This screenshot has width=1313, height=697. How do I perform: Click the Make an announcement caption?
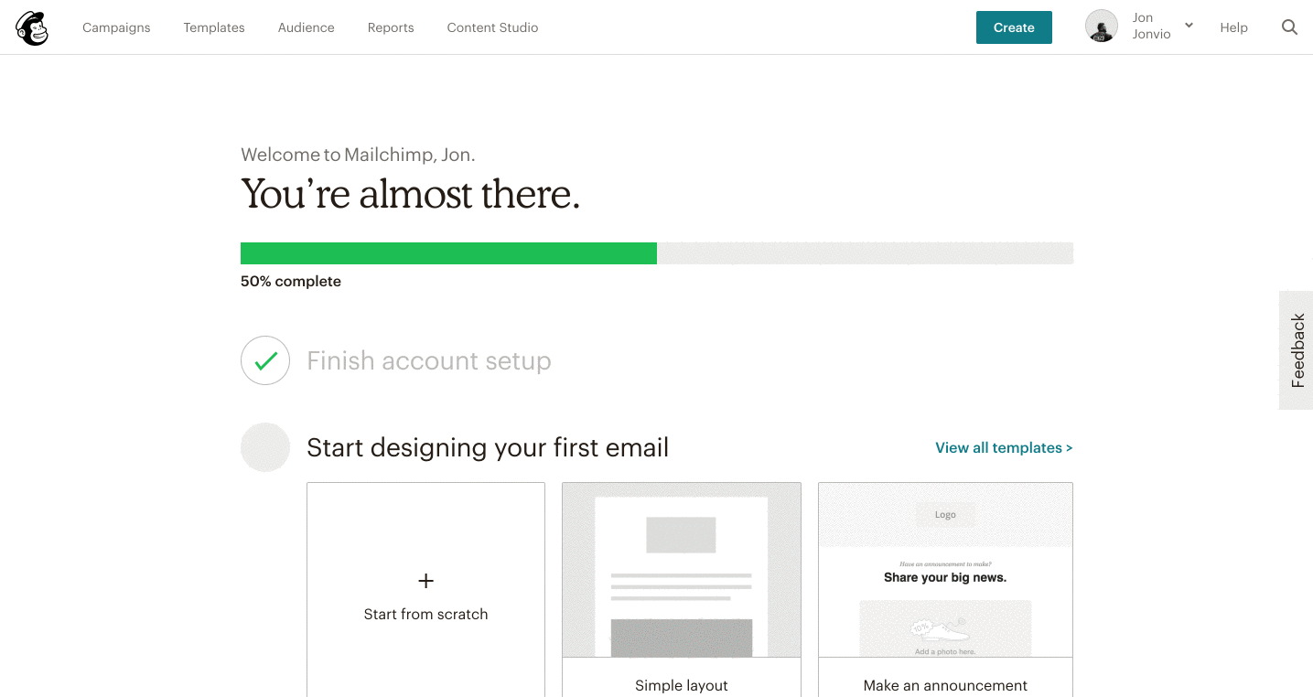(x=945, y=685)
